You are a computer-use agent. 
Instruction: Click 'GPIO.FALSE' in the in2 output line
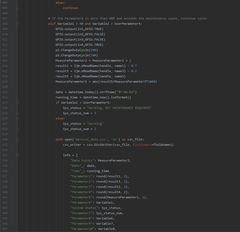click(x=94, y=34)
